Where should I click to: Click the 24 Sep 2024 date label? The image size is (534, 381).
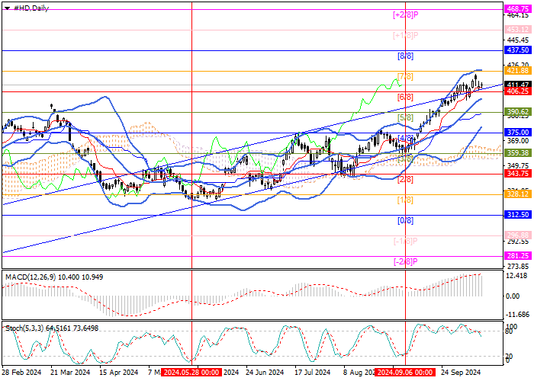point(461,372)
